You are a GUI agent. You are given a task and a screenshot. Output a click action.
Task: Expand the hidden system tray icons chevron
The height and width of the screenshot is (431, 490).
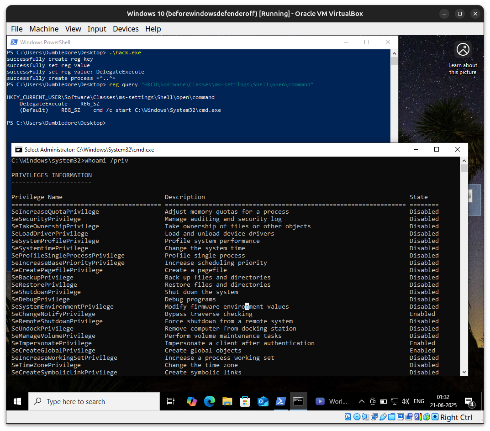362,401
